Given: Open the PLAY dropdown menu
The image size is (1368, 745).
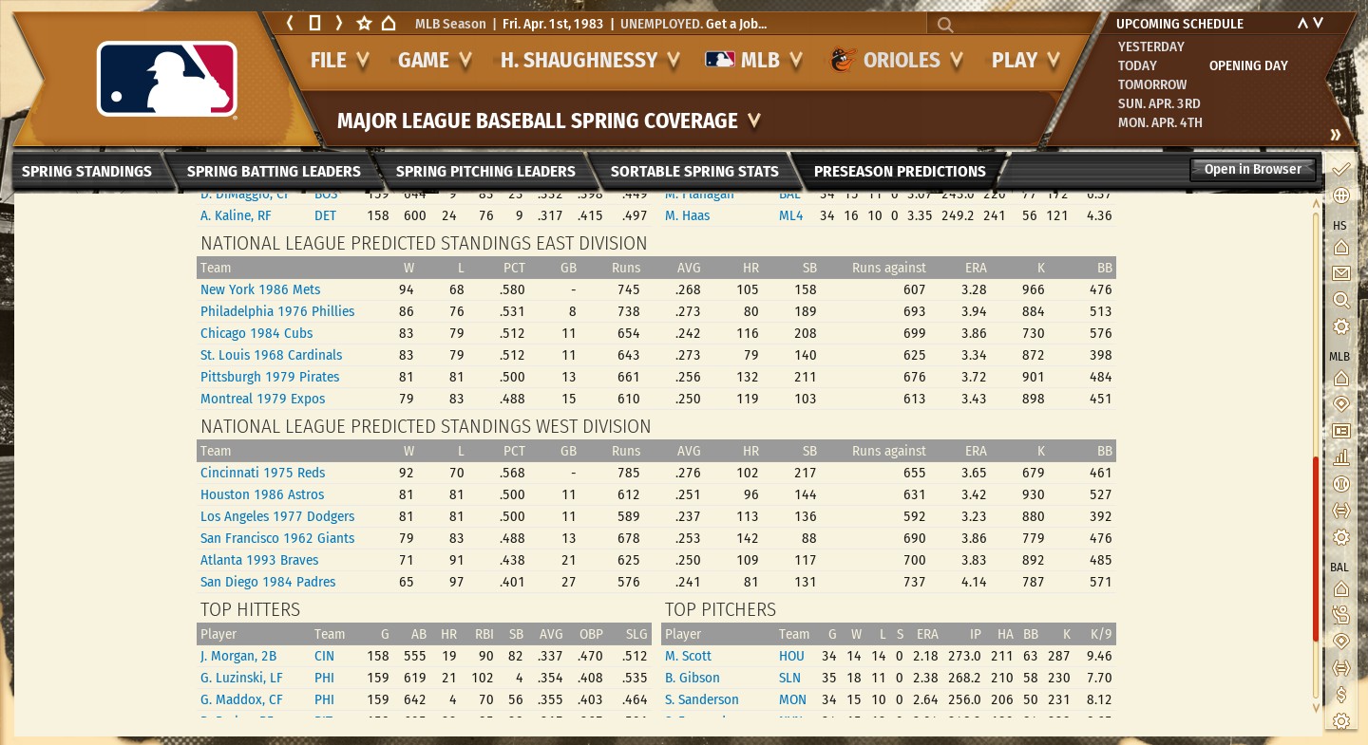Looking at the screenshot, I should (x=1025, y=61).
